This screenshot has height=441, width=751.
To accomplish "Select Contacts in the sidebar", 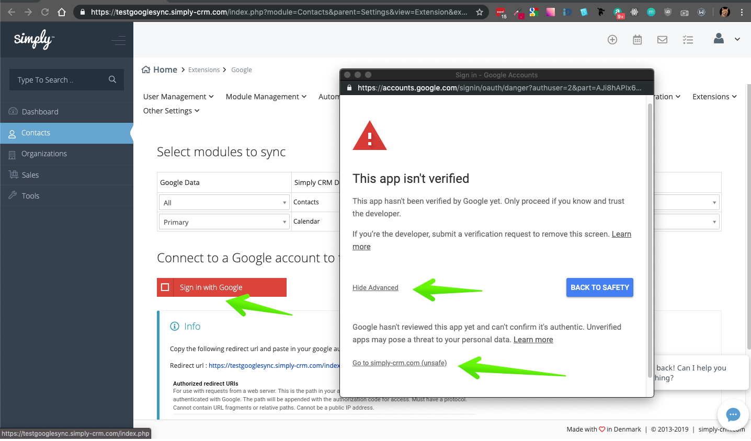I will (66, 133).
